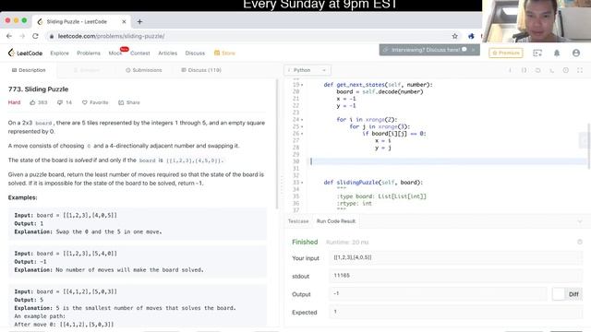Select the Run Code Result tab
The image size is (591, 332).
click(x=336, y=221)
